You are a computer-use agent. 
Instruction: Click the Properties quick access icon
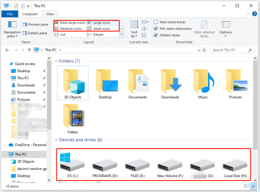16,6
